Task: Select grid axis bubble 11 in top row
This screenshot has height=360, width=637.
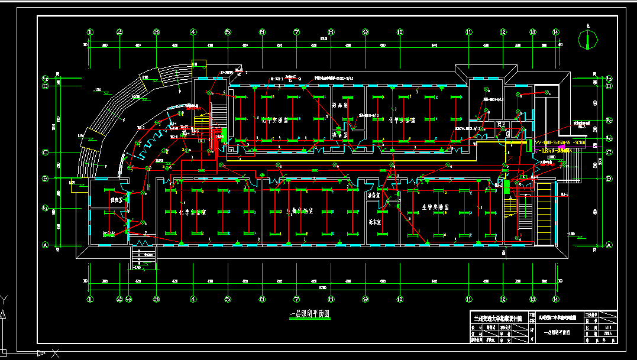Action: (x=469, y=32)
